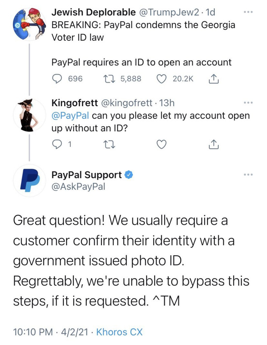The height and width of the screenshot is (345, 267).
Task: Open more options for Kingofrett tweet
Action: pyautogui.click(x=248, y=102)
